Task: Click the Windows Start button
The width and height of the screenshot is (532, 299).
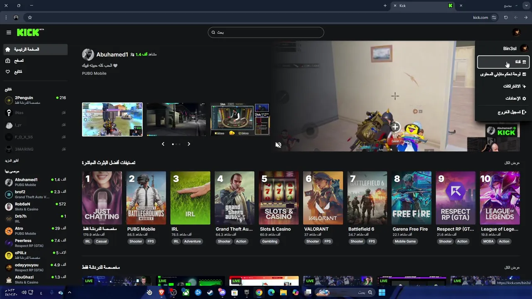Action: [x=382, y=292]
